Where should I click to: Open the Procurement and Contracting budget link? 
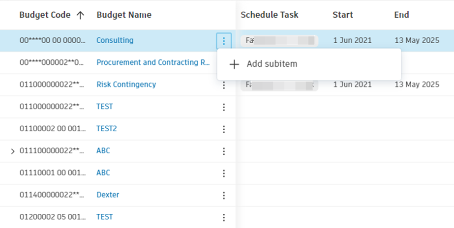[153, 62]
